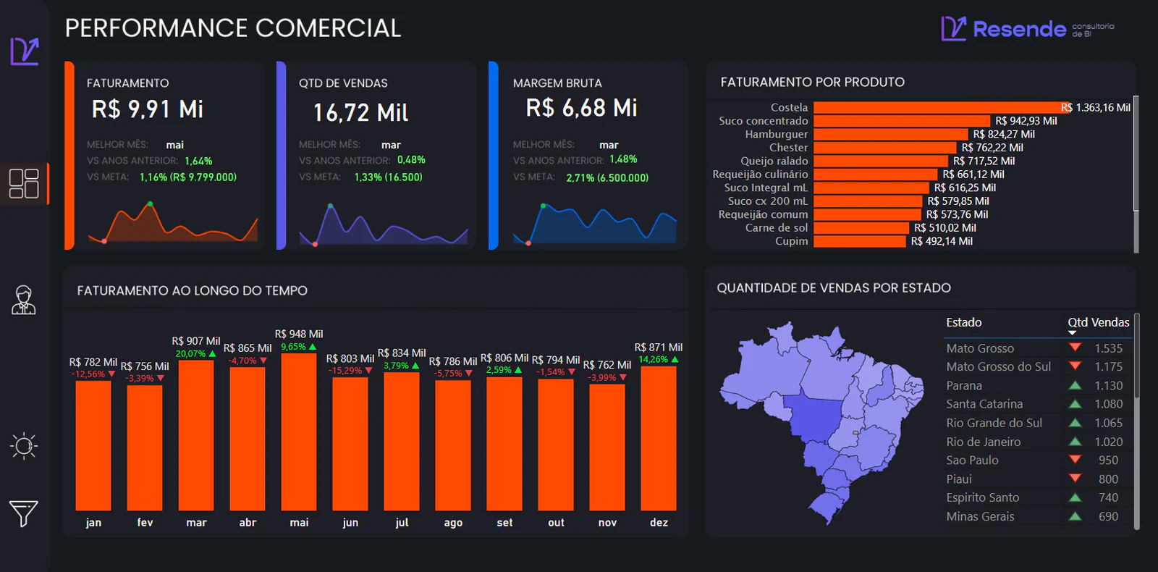Click the sidebar logo icon at top
Image resolution: width=1158 pixels, height=572 pixels.
coord(25,51)
